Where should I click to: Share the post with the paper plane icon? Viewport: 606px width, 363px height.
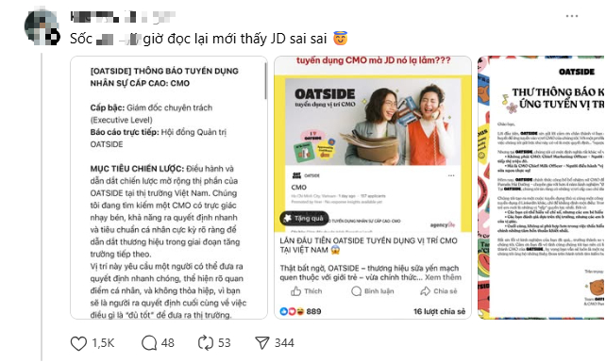coord(262,343)
